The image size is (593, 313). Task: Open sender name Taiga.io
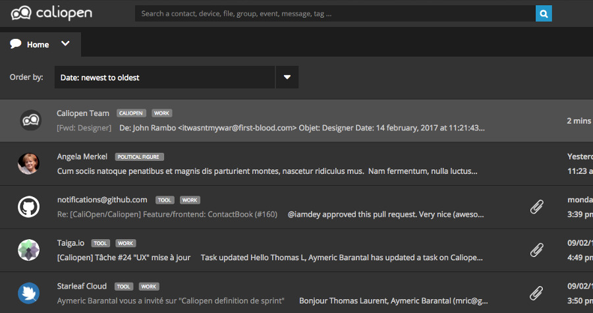click(x=71, y=242)
